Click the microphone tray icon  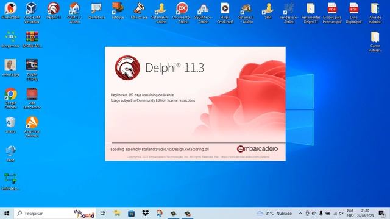coord(321,214)
